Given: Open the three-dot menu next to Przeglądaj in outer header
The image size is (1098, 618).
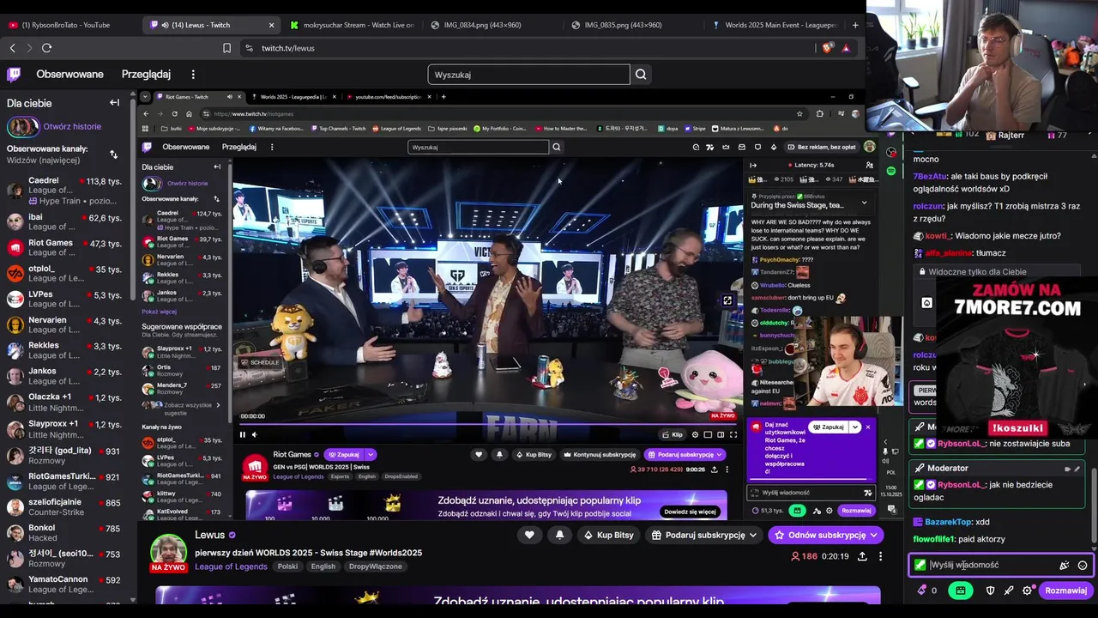Looking at the screenshot, I should coord(193,75).
